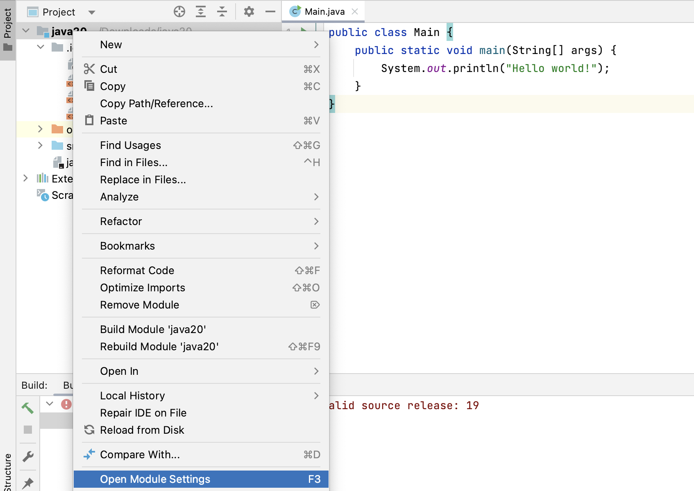Hide the Project panel with minus icon

pos(270,11)
